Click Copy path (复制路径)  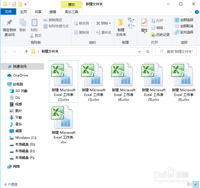(53, 20)
